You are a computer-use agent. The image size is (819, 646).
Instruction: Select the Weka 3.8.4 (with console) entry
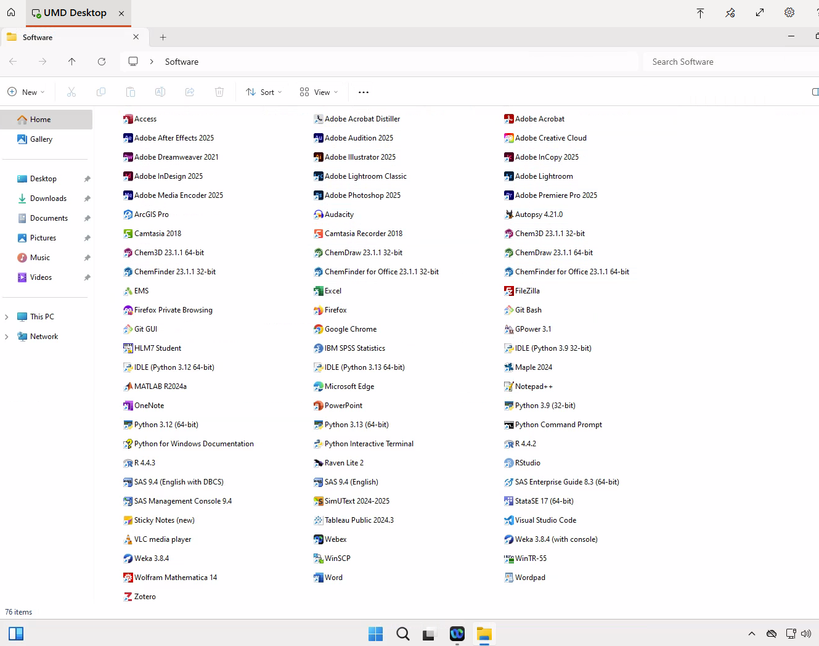(x=551, y=539)
